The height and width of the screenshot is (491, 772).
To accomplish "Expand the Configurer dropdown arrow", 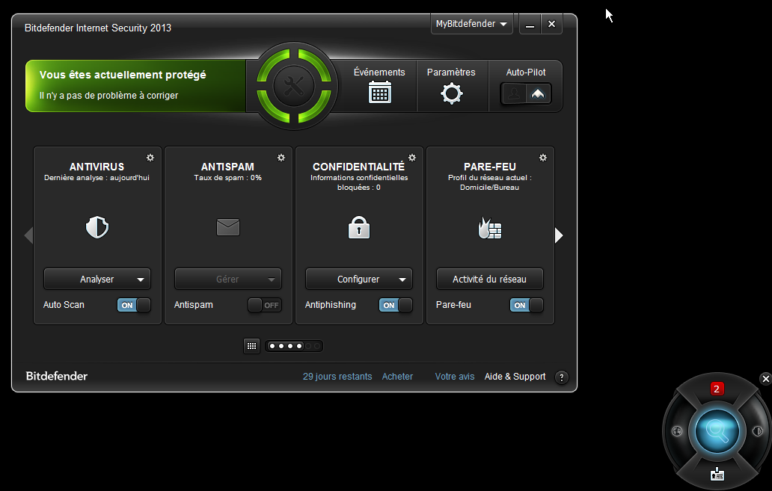I will click(402, 280).
